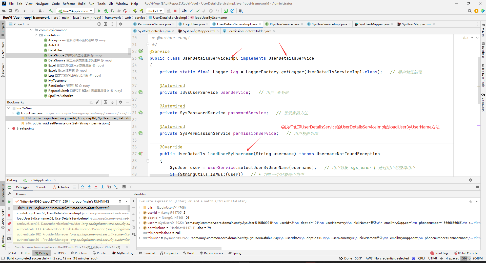
Task: Click View link on user variable row
Action: 477,223
